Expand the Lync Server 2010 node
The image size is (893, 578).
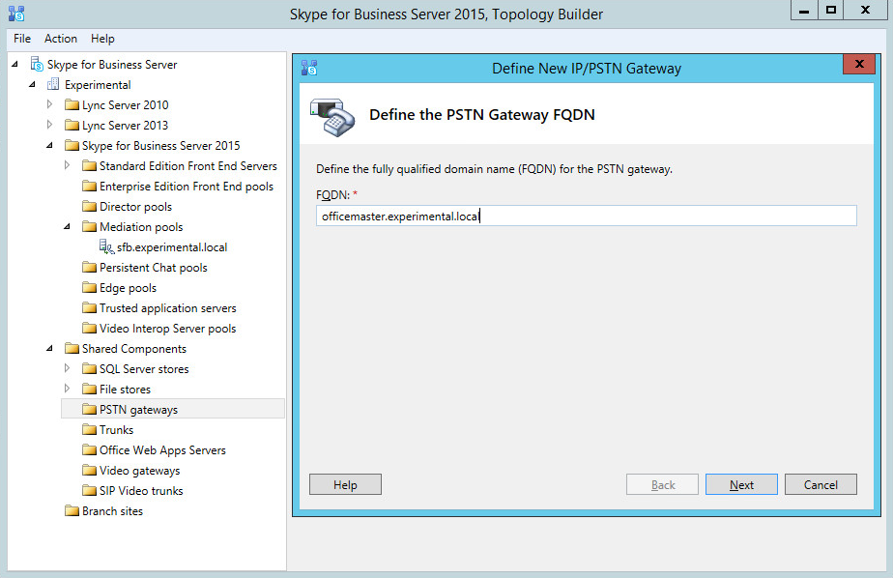click(50, 104)
